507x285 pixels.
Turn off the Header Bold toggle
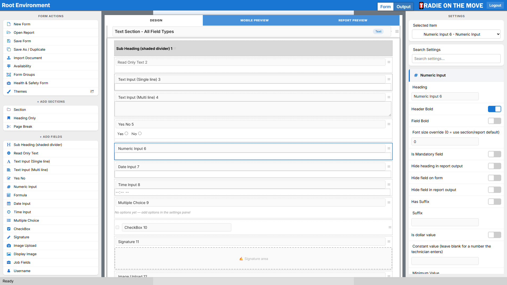(494, 109)
